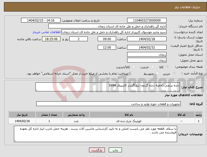The height and width of the screenshot is (157, 207).
Task: Click the استان محل تحویل field
Action: [147, 54]
